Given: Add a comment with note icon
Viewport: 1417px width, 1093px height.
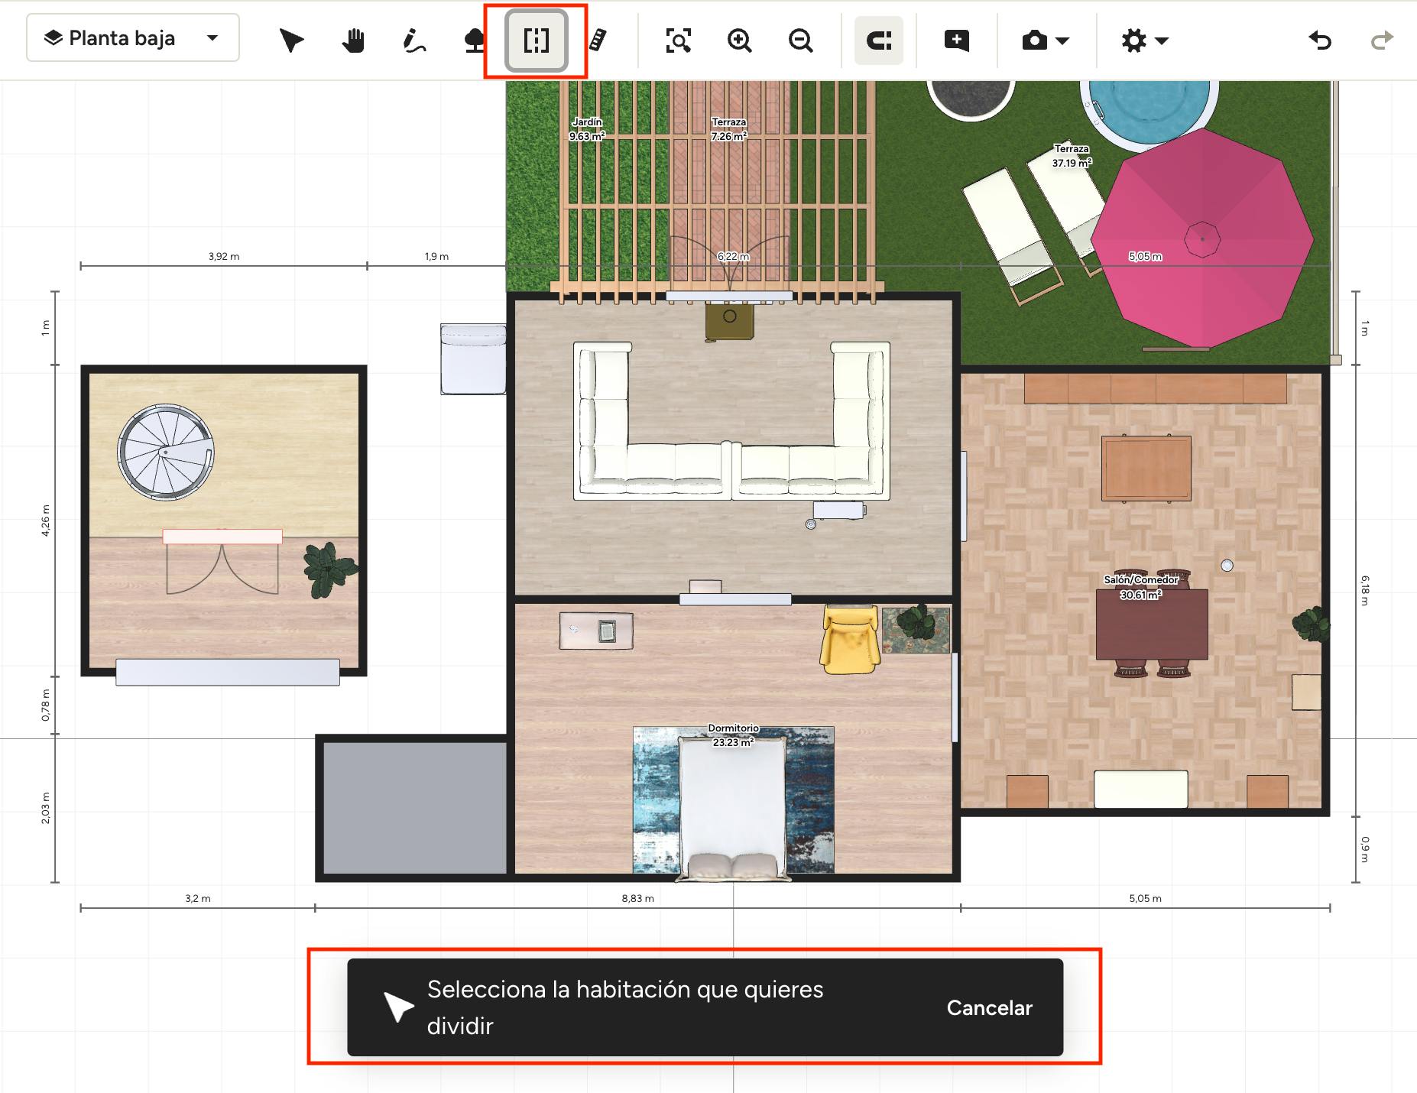Looking at the screenshot, I should click(x=956, y=40).
